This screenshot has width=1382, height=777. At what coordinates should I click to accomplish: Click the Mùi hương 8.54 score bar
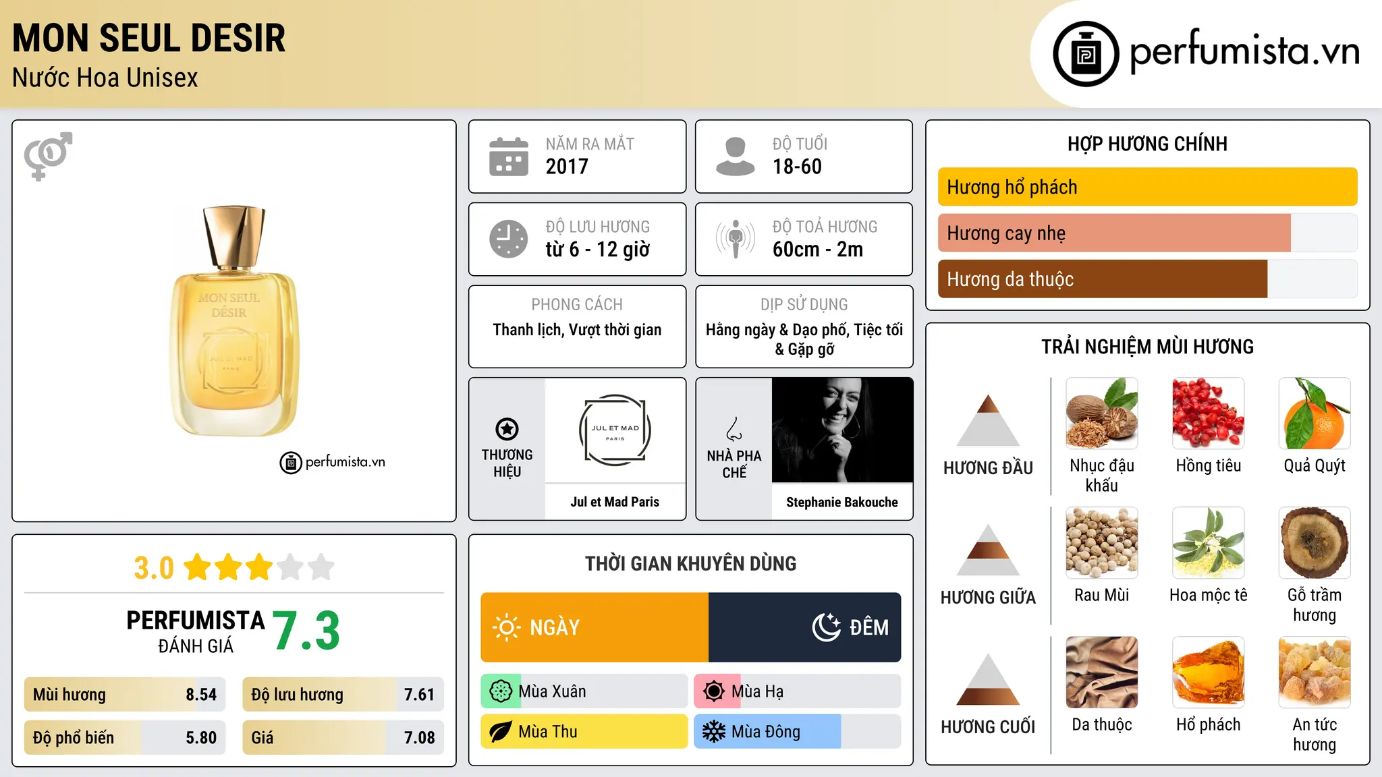click(x=125, y=695)
